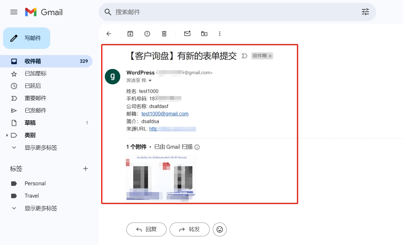The image size is (403, 245).
Task: Click the 转发 forward button
Action: [190, 229]
